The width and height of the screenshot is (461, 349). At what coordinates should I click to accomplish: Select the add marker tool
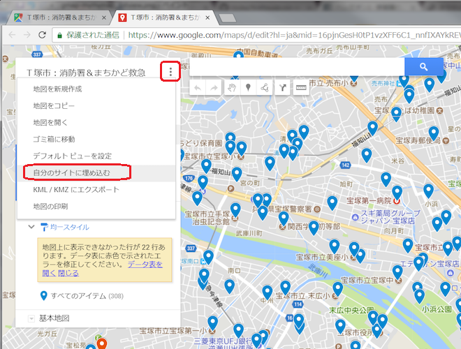pos(248,87)
